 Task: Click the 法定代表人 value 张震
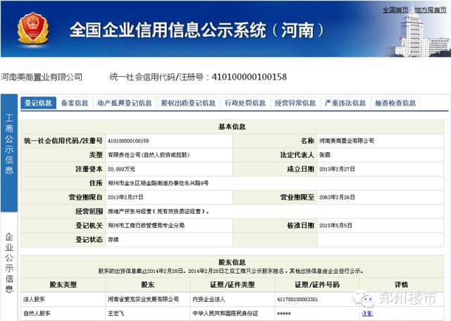click(x=325, y=155)
